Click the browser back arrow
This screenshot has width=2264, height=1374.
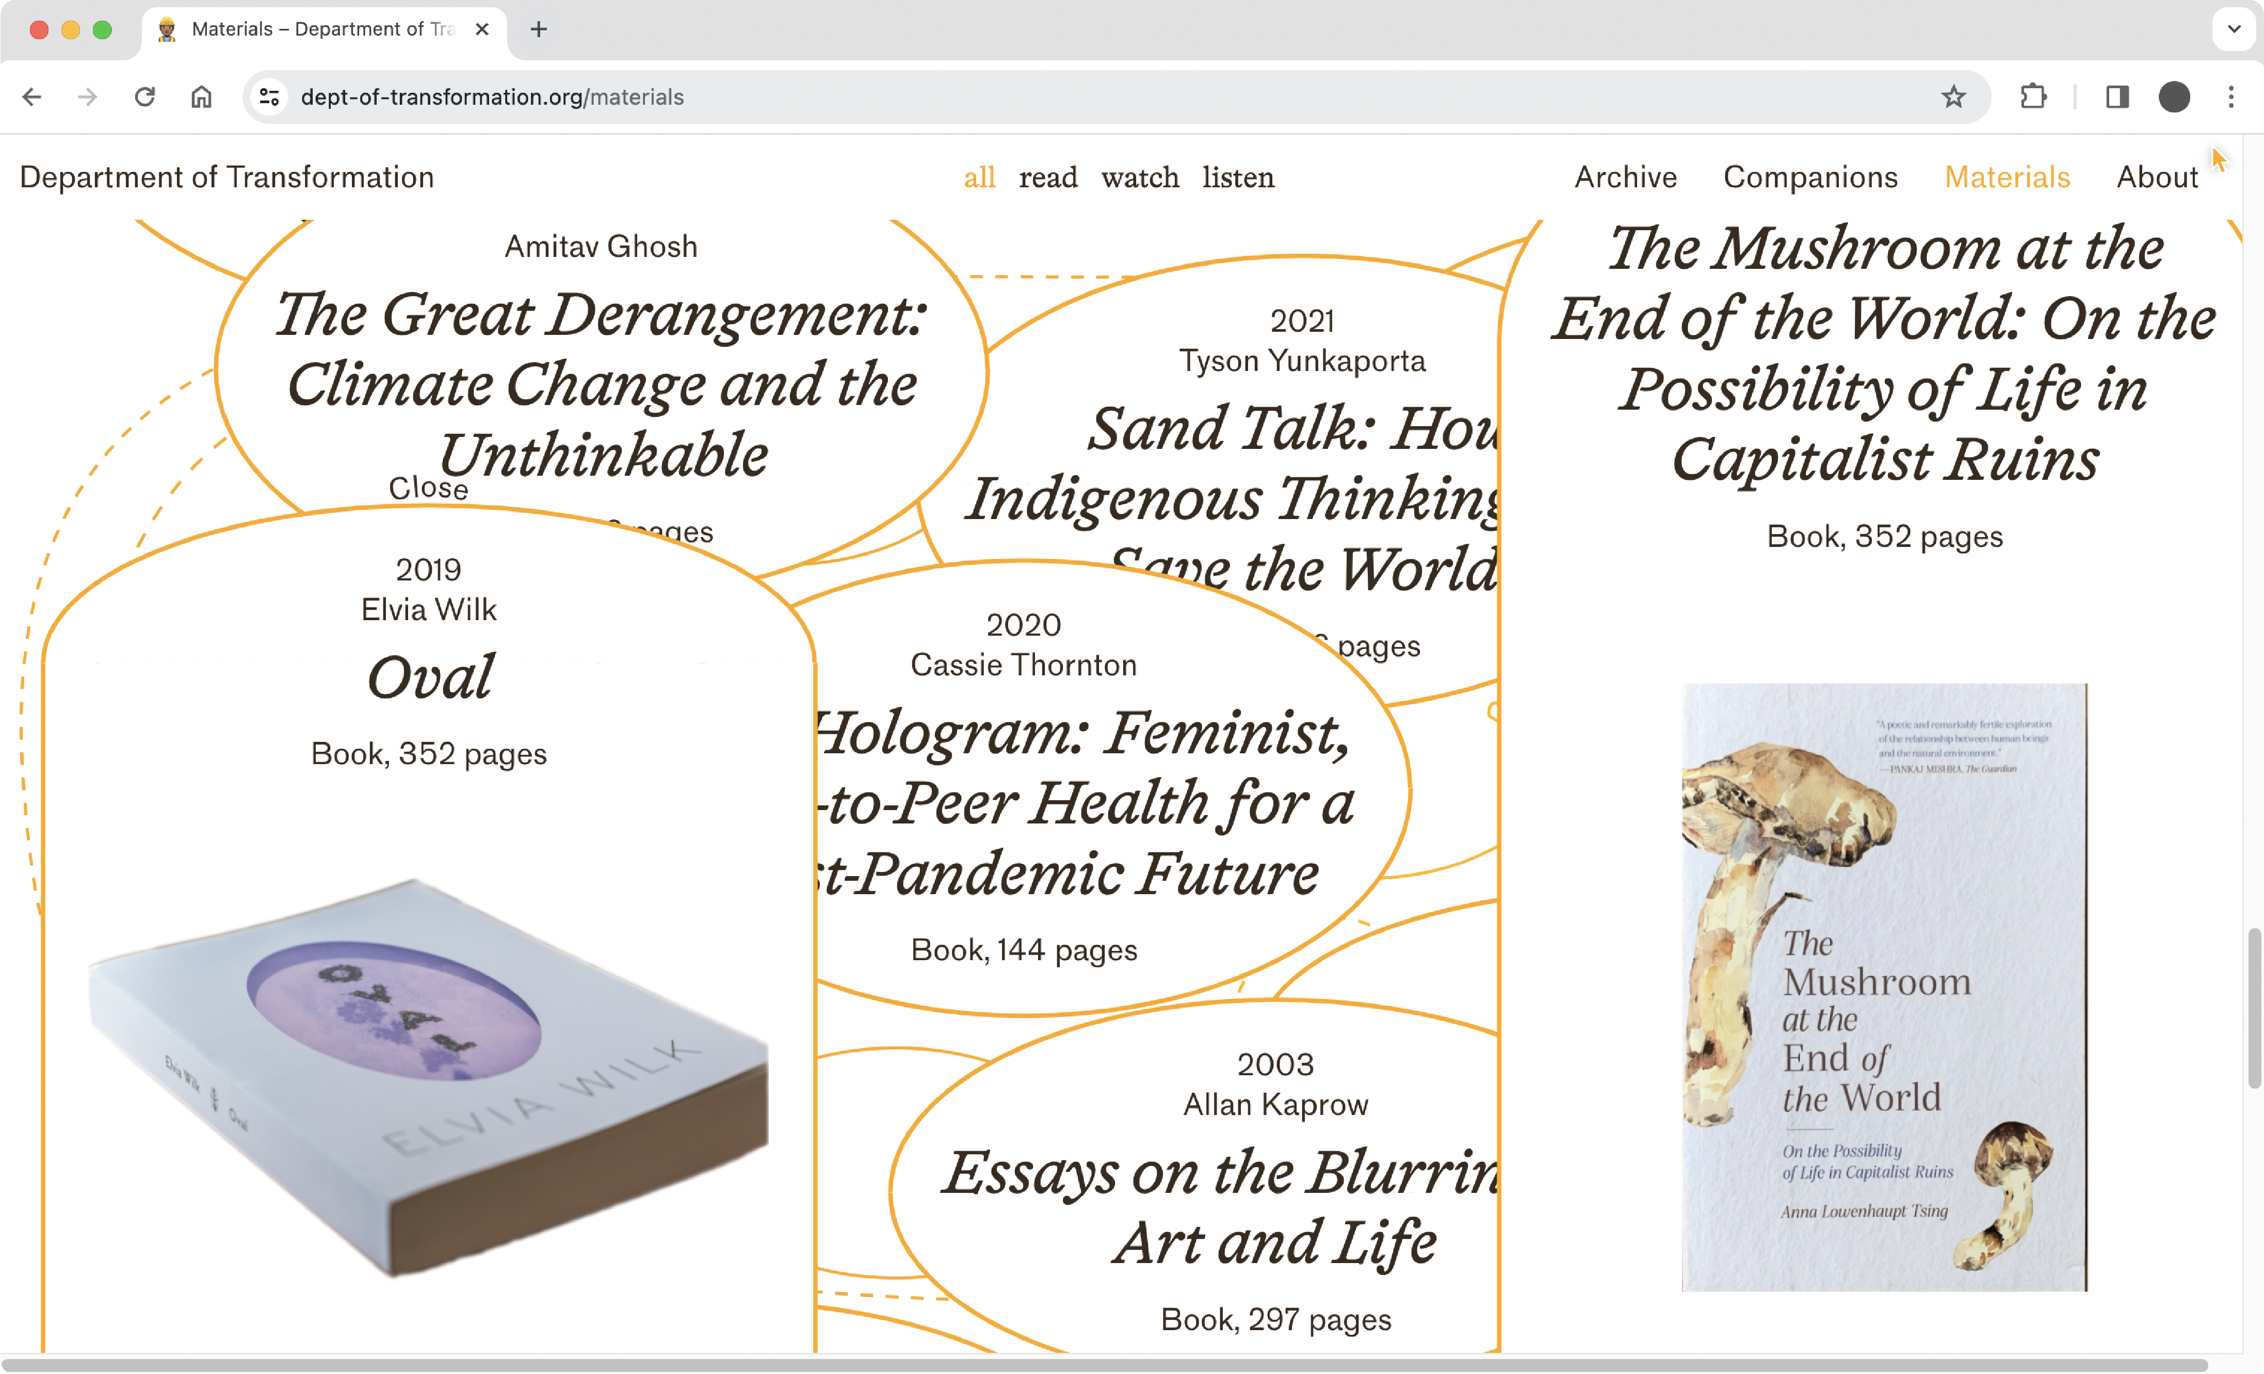click(x=32, y=96)
